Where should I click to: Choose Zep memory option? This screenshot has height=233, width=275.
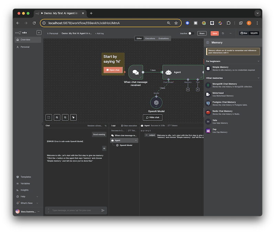233,131
